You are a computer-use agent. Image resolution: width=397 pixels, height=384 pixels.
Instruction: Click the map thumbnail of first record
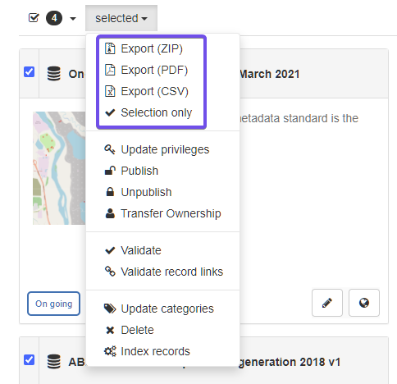pos(59,168)
